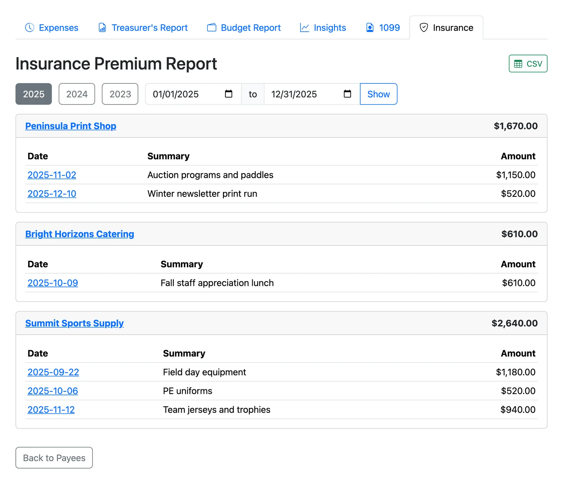Open the Treasurer's Report tab
Image resolution: width=563 pixels, height=484 pixels.
[143, 27]
